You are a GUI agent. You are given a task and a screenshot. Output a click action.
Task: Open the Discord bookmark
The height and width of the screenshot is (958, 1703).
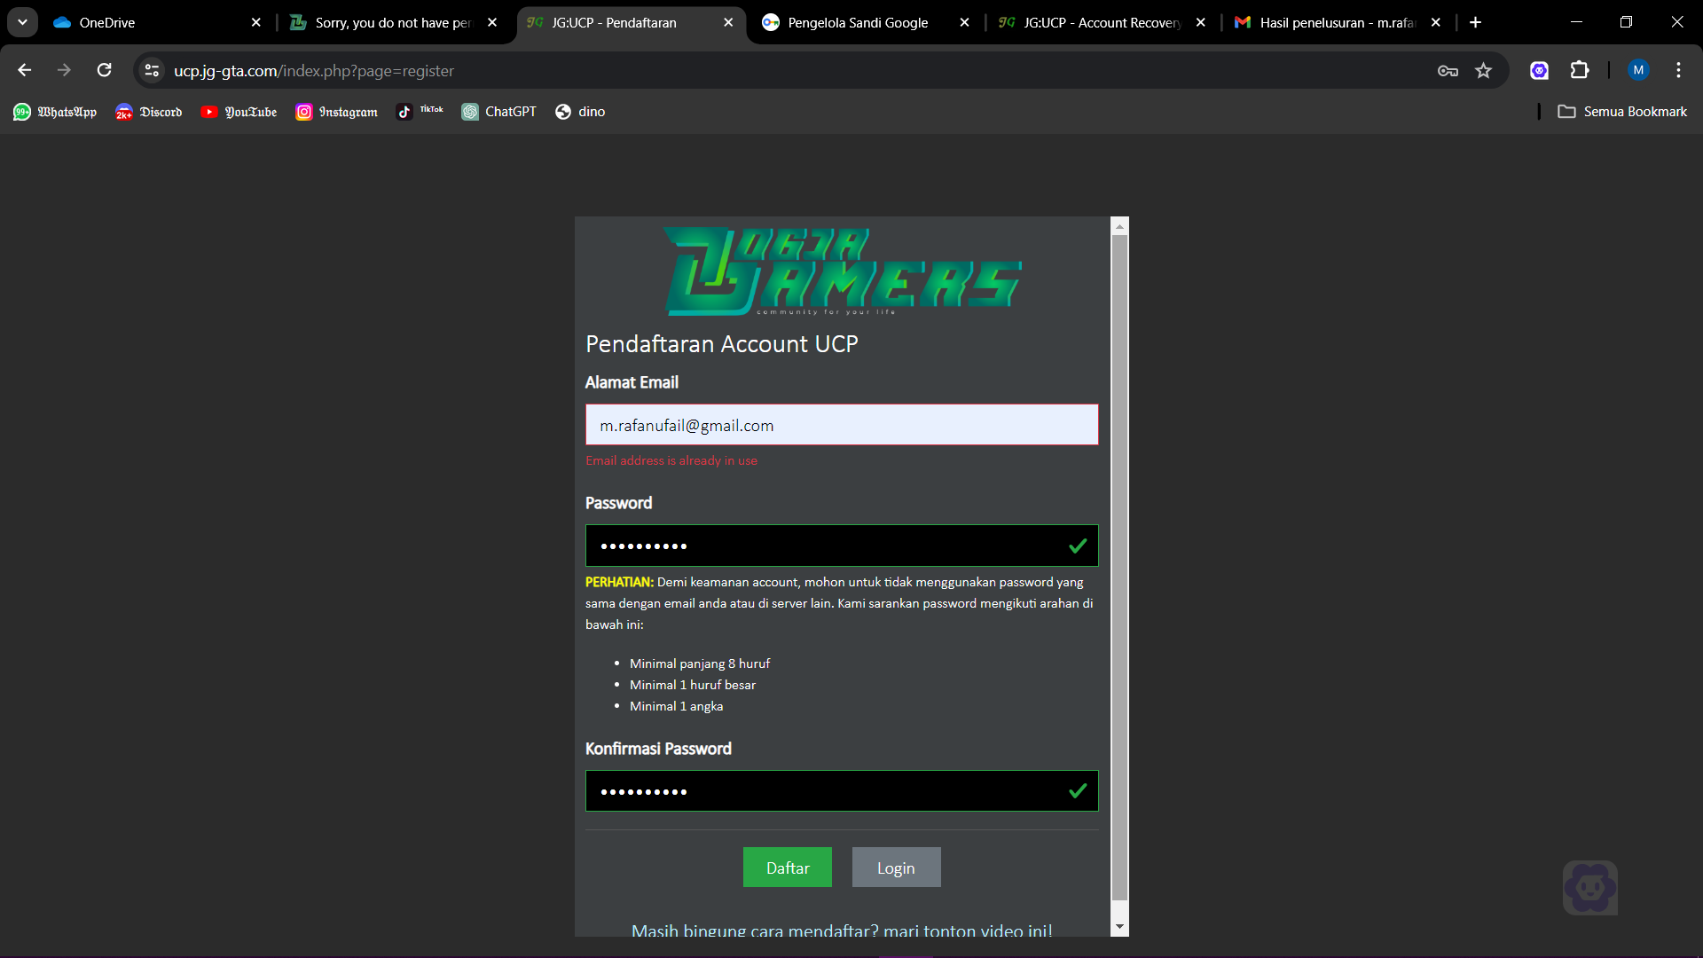[149, 112]
